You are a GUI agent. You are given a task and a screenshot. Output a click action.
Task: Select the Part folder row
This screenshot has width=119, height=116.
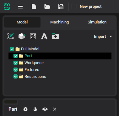pyautogui.click(x=60, y=56)
